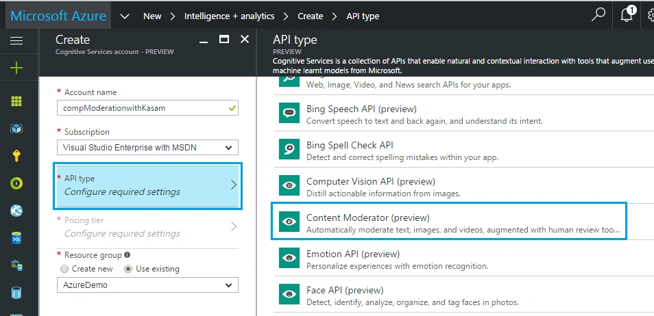Select the Create new radio button
654x316 pixels.
[64, 269]
